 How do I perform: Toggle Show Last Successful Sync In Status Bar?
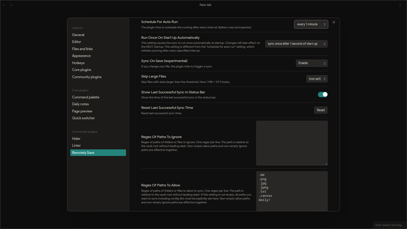point(323,95)
